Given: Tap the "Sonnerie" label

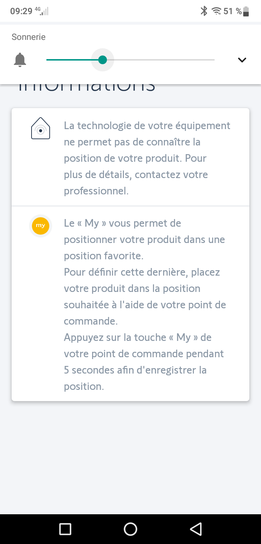Looking at the screenshot, I should pyautogui.click(x=29, y=37).
